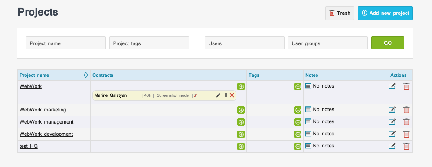This screenshot has height=167, width=432.
Task: Click the Actions column header
Action: [399, 75]
